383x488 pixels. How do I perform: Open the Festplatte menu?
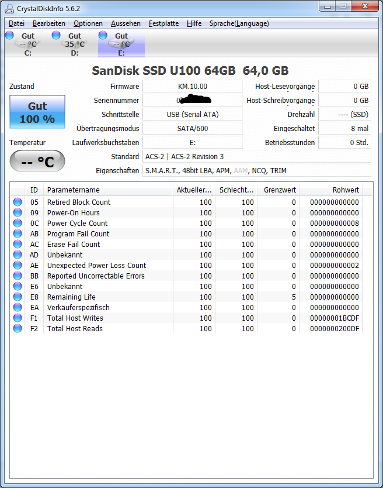[x=163, y=23]
